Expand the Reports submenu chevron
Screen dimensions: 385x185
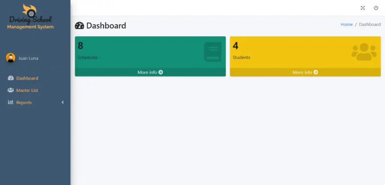click(63, 102)
